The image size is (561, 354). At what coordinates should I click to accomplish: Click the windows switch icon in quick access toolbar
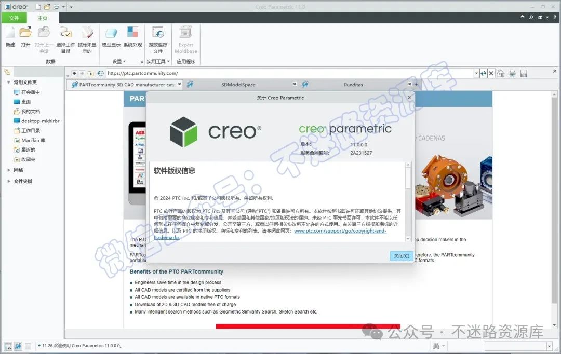tap(56, 6)
